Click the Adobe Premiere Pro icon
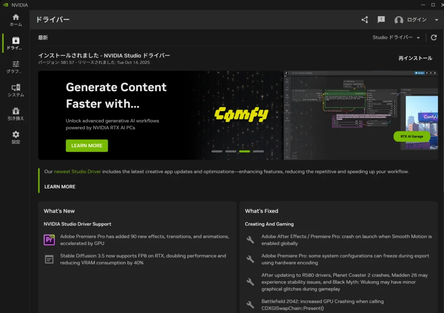 49,240
